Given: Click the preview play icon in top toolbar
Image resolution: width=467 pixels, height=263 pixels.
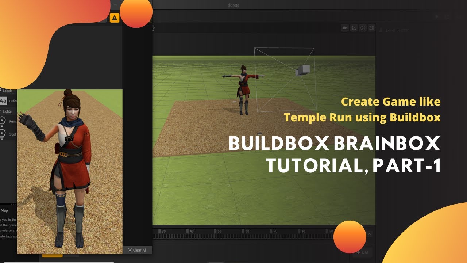Looking at the screenshot, I should [437, 16].
